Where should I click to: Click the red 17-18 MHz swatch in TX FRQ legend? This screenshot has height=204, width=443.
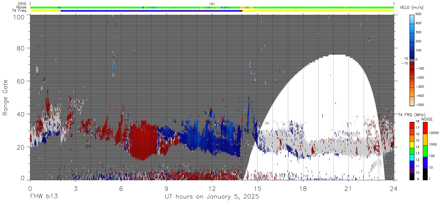pyautogui.click(x=412, y=125)
